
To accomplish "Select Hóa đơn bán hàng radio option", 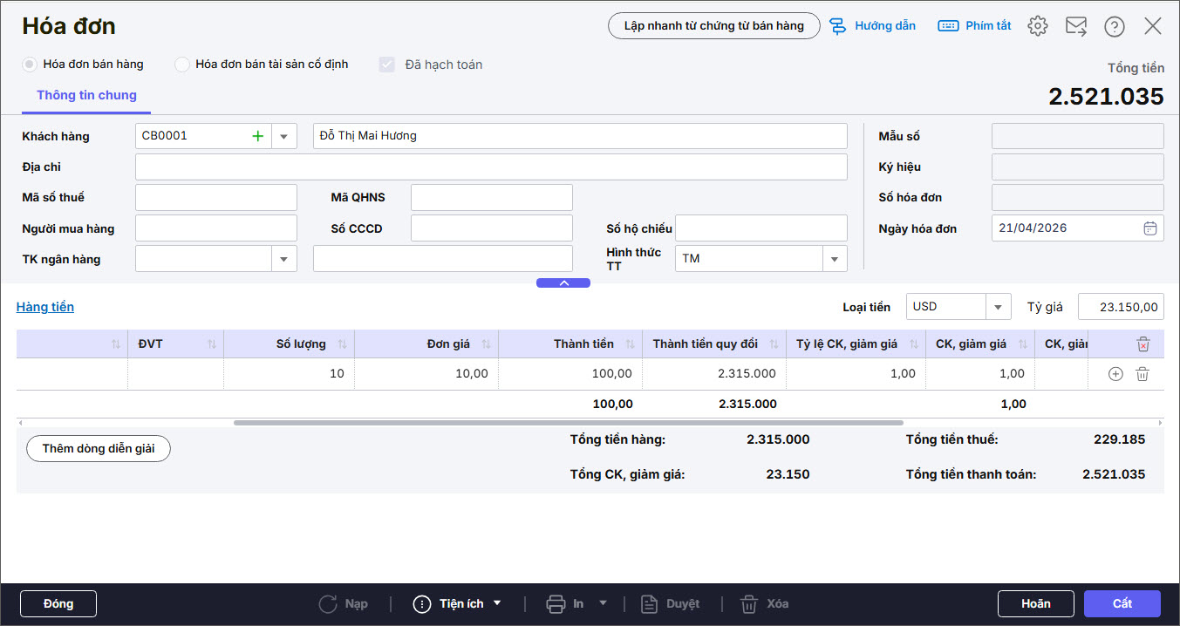I will click(x=30, y=65).
